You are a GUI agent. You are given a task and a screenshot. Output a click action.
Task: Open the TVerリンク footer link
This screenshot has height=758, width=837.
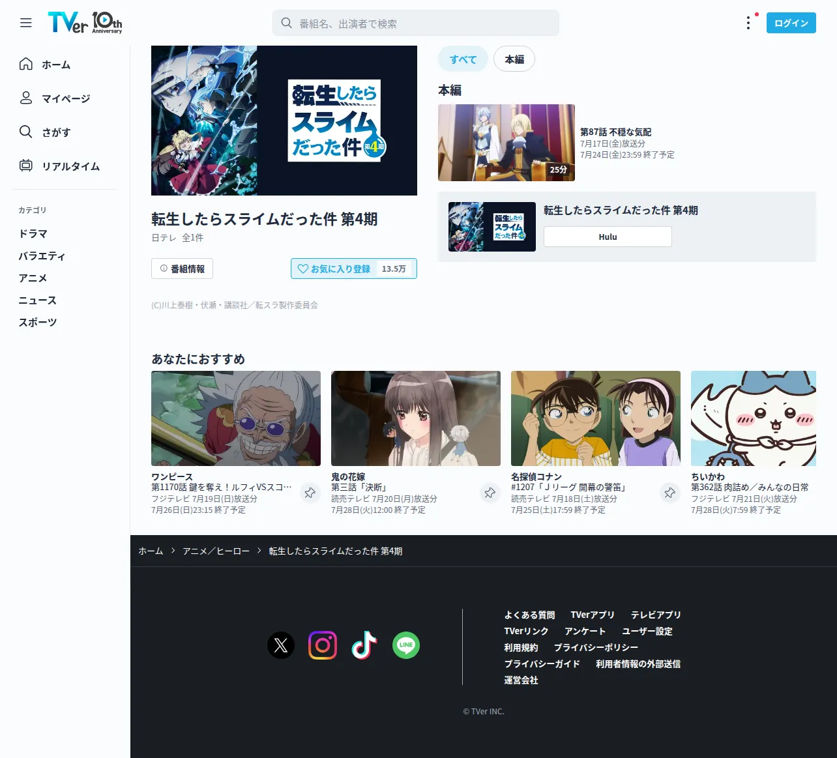click(x=526, y=631)
